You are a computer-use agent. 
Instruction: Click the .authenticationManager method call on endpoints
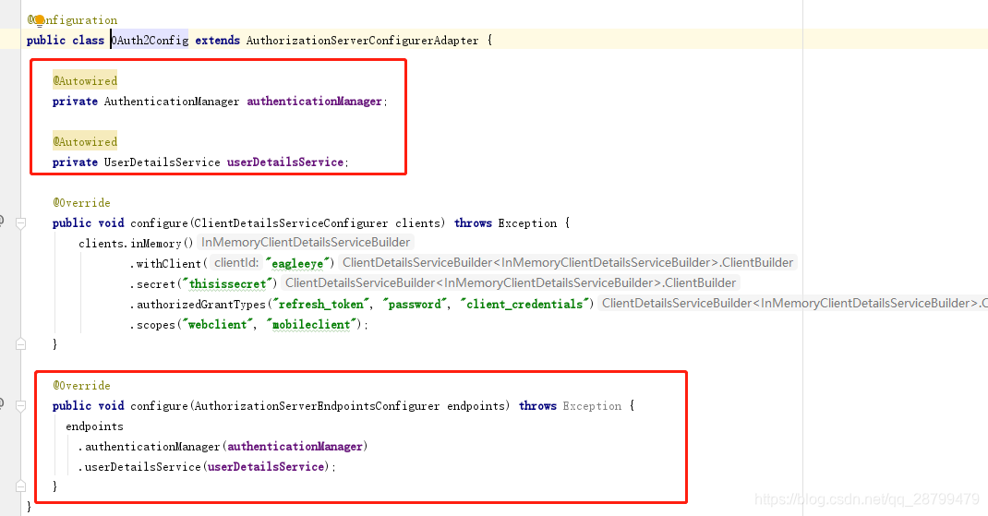coord(149,447)
